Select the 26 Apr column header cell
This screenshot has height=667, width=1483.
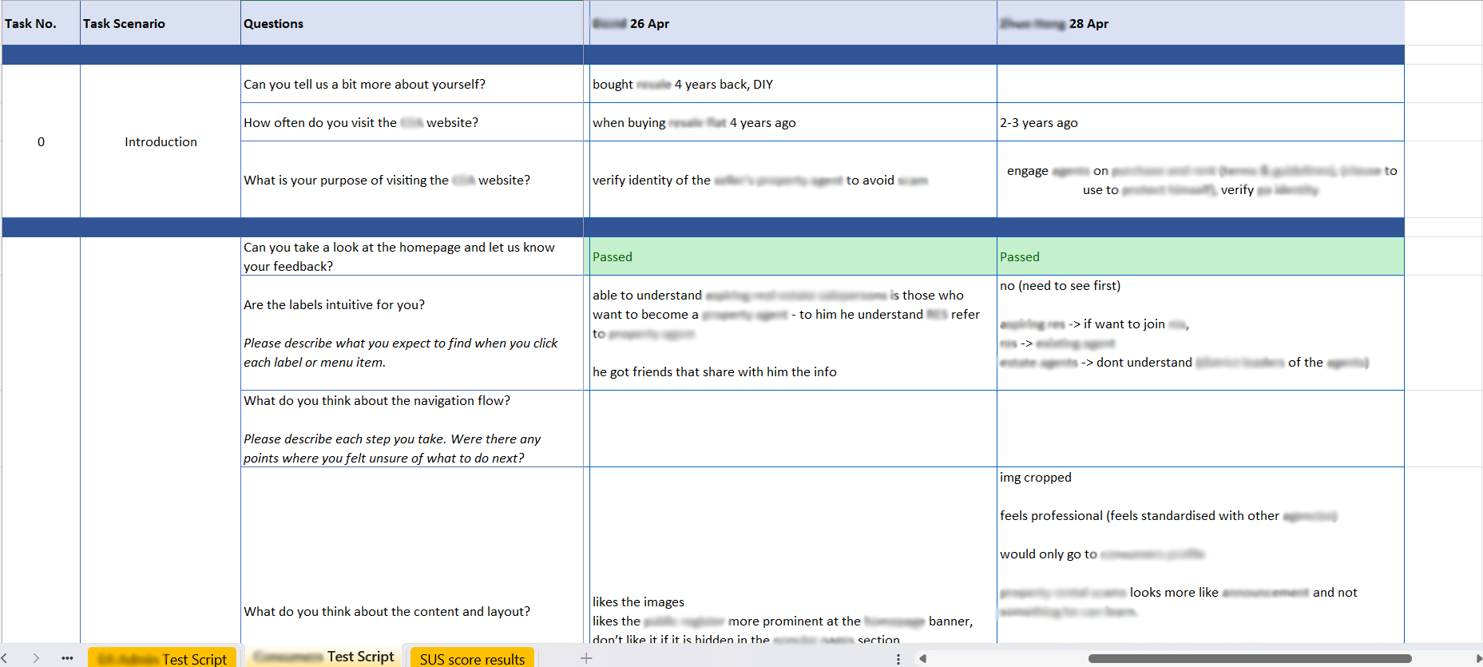pyautogui.click(x=792, y=23)
